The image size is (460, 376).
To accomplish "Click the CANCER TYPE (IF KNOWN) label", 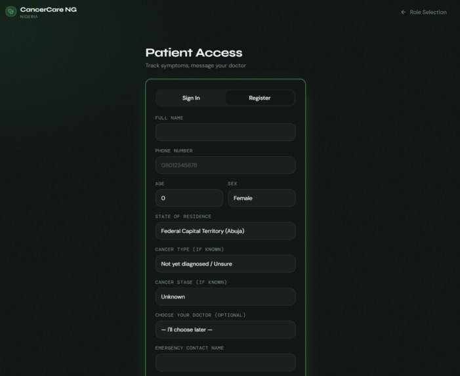I will pyautogui.click(x=189, y=249).
